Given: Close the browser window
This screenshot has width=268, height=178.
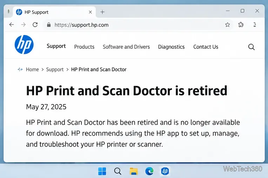Looking at the screenshot, I should [257, 11].
